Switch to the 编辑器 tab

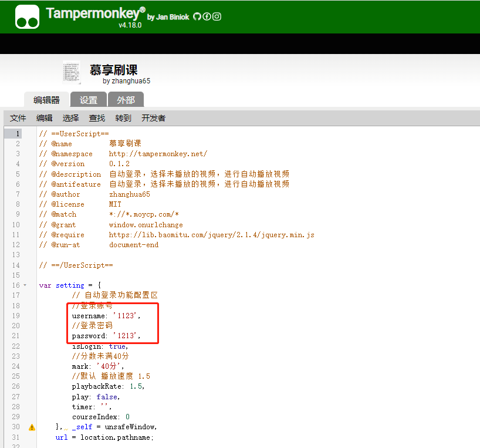pyautogui.click(x=46, y=100)
